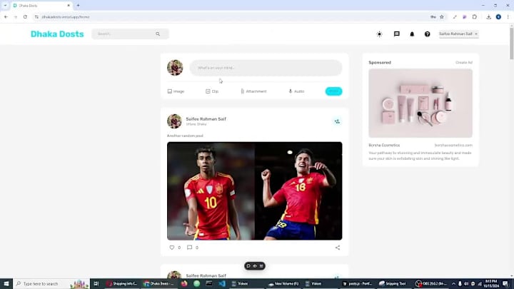Open browser Downloads icon
The width and height of the screenshot is (514, 289).
point(488,16)
